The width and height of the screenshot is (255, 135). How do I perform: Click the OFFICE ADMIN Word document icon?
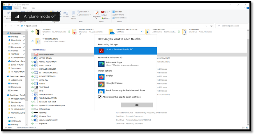(36, 58)
